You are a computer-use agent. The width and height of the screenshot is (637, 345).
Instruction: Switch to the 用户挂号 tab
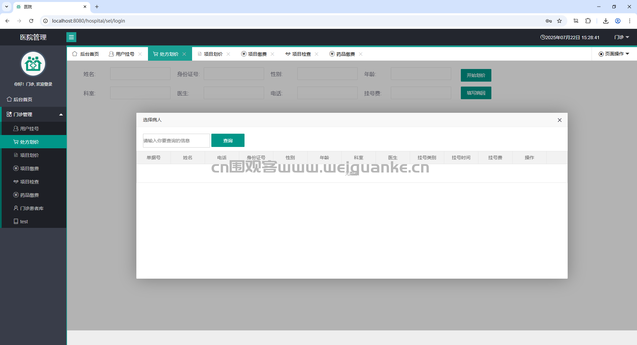click(121, 54)
